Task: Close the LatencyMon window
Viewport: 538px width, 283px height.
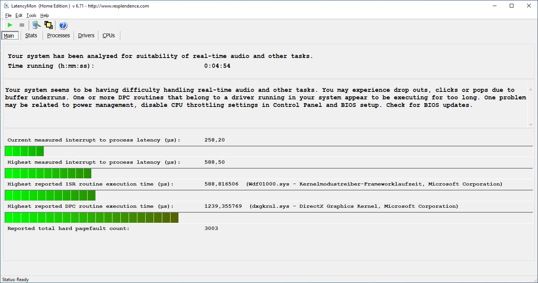Action: 529,6
